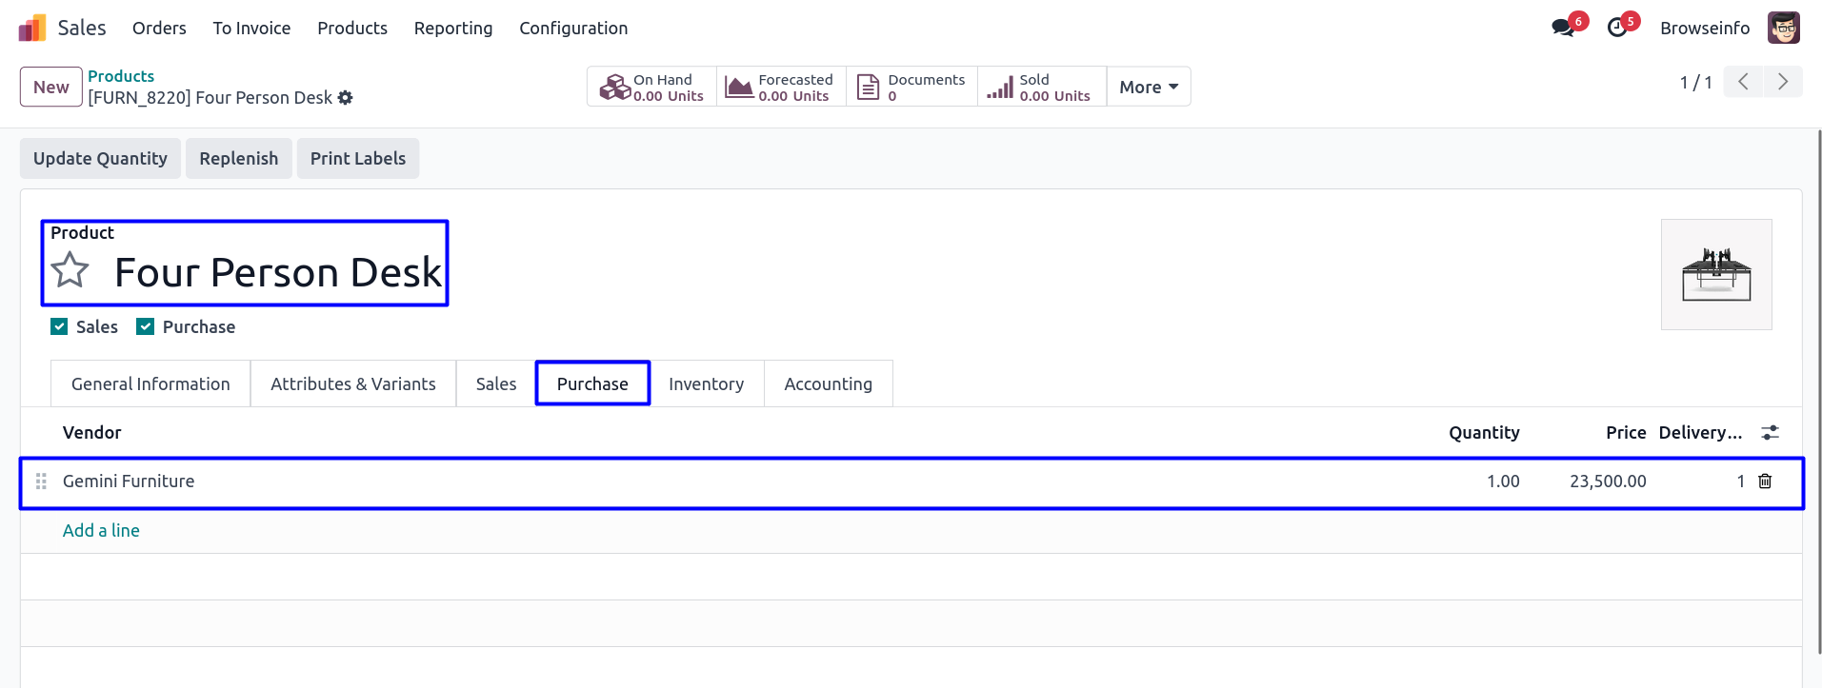The width and height of the screenshot is (1822, 688).
Task: Uncheck the Purchase checkbox
Action: coord(146,327)
